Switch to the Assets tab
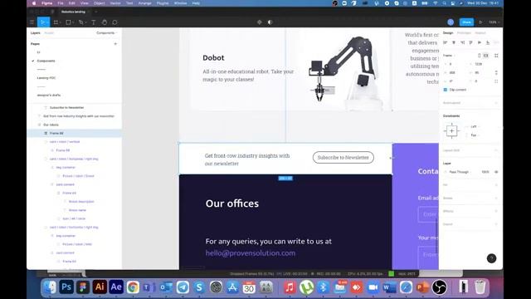 [x=49, y=33]
